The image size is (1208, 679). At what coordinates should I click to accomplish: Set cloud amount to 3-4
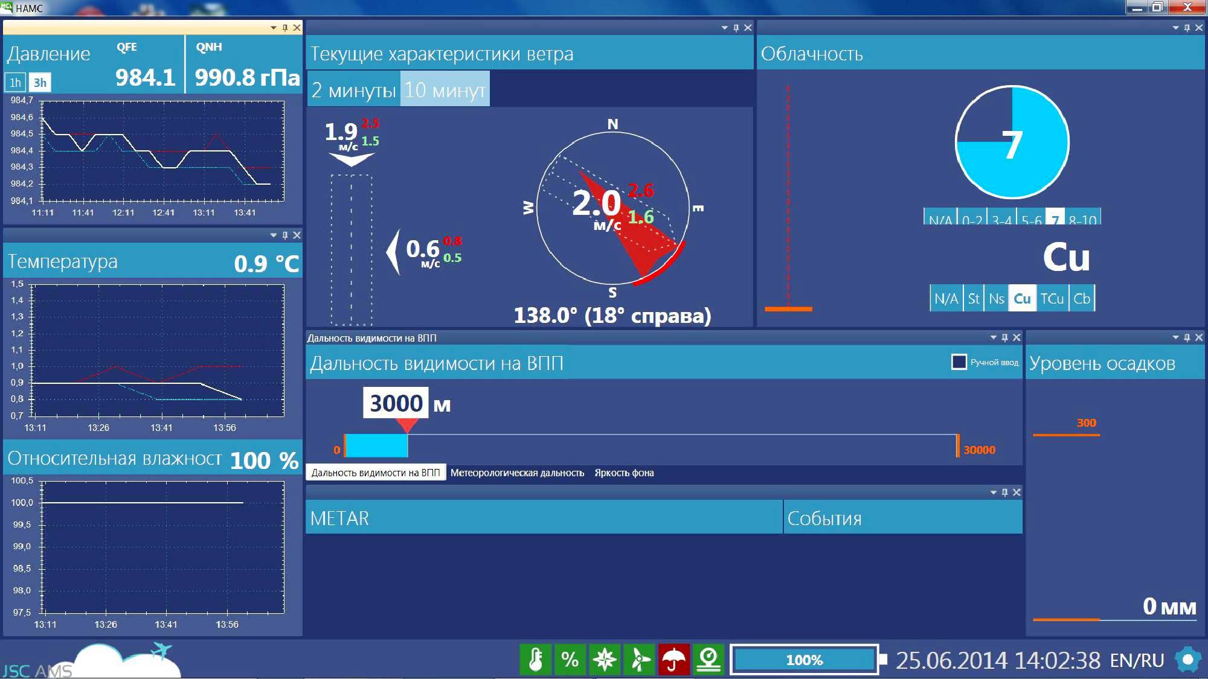1001,217
